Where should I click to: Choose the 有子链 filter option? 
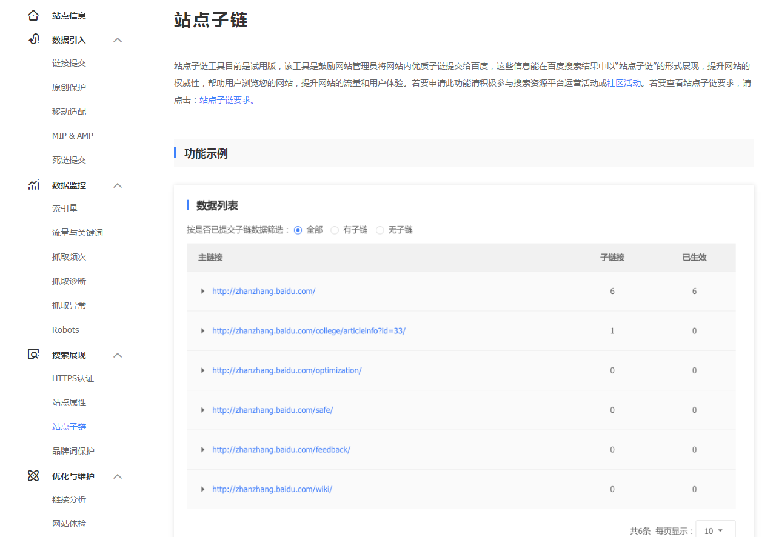pos(335,230)
